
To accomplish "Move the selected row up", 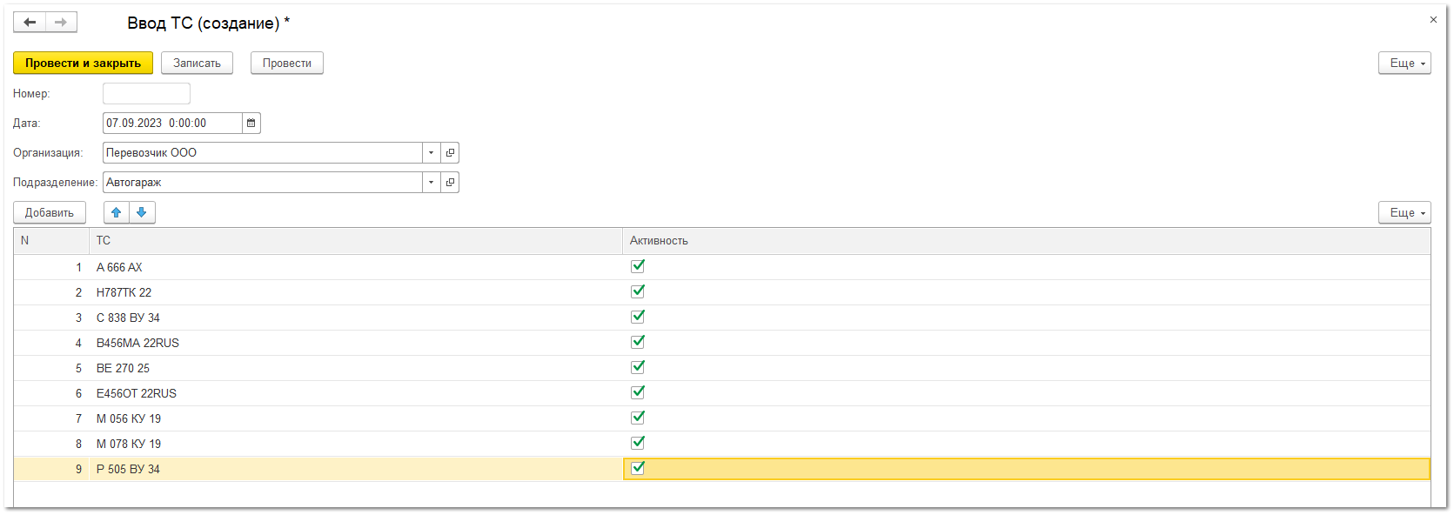I will click(117, 213).
